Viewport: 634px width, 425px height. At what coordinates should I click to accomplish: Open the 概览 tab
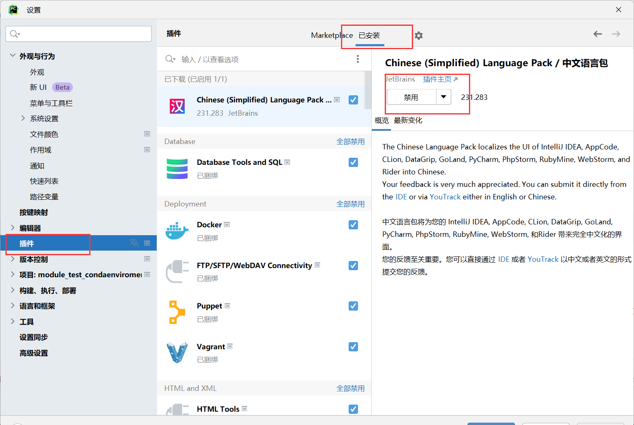(382, 120)
